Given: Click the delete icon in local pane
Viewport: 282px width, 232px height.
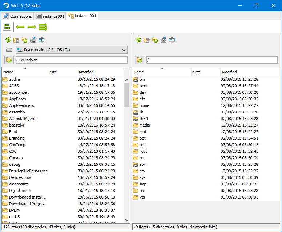Looking at the screenshot, I should tap(33, 40).
